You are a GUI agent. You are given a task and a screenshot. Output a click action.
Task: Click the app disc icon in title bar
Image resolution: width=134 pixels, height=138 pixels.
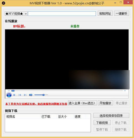coord(3,3)
